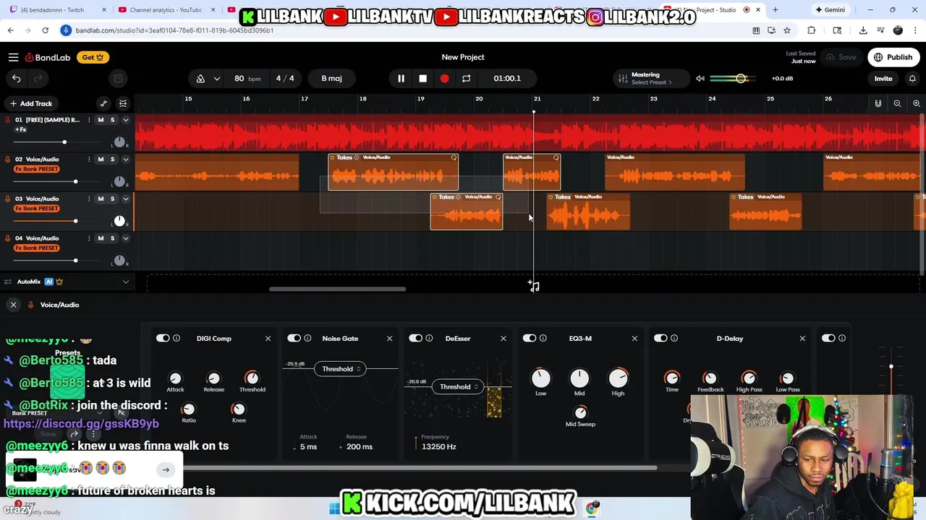Viewport: 926px width, 520px height.
Task: Click the redo arrow button
Action: 38,78
